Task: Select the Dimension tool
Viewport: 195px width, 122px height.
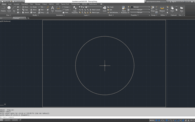Action: (x=58, y=9)
